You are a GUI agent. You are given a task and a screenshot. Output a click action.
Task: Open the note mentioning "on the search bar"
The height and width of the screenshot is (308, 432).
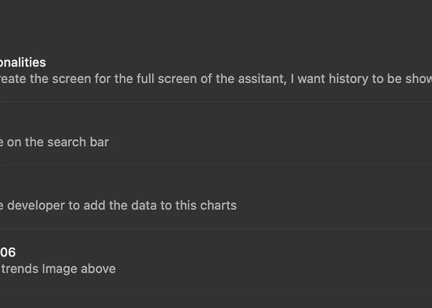point(216,134)
